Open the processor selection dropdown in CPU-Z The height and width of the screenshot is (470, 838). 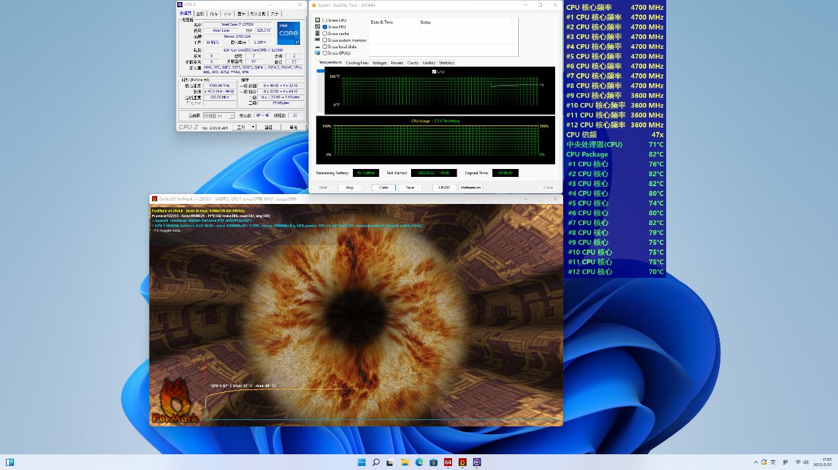tap(218, 116)
